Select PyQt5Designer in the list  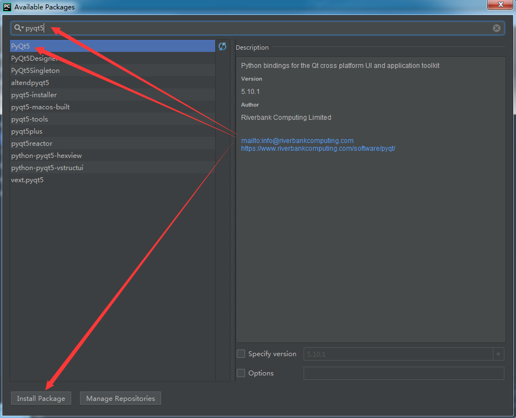pos(113,59)
